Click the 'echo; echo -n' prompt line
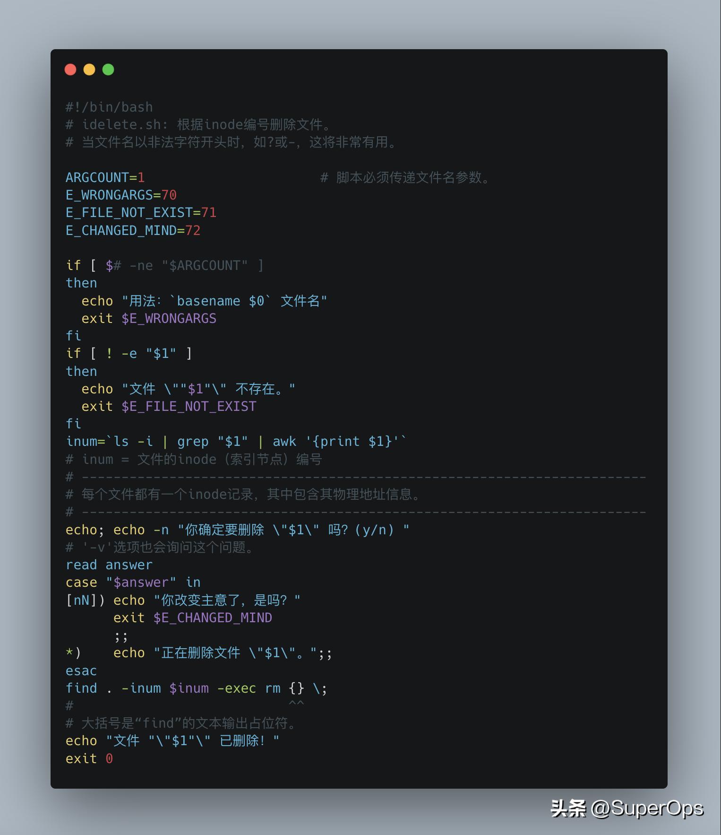 click(x=238, y=530)
